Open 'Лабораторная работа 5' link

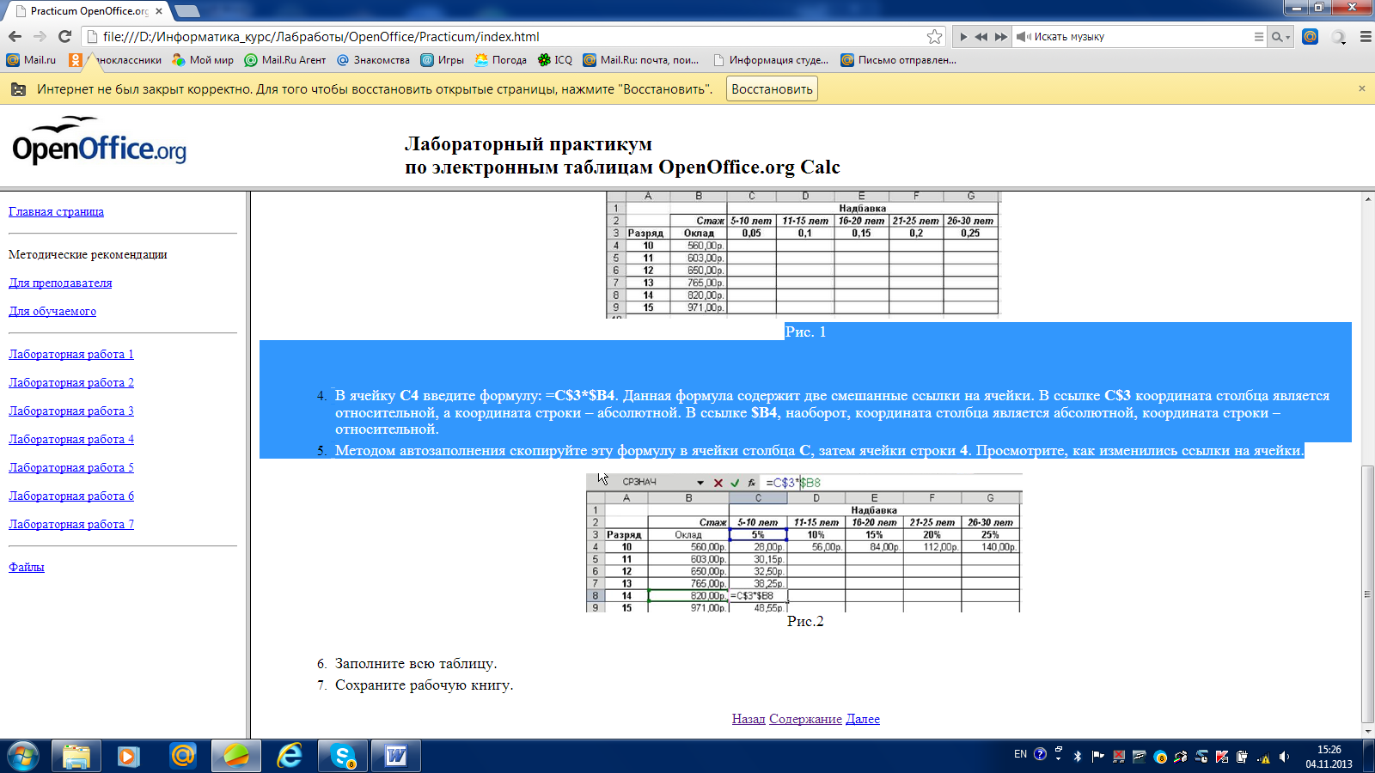pos(71,467)
